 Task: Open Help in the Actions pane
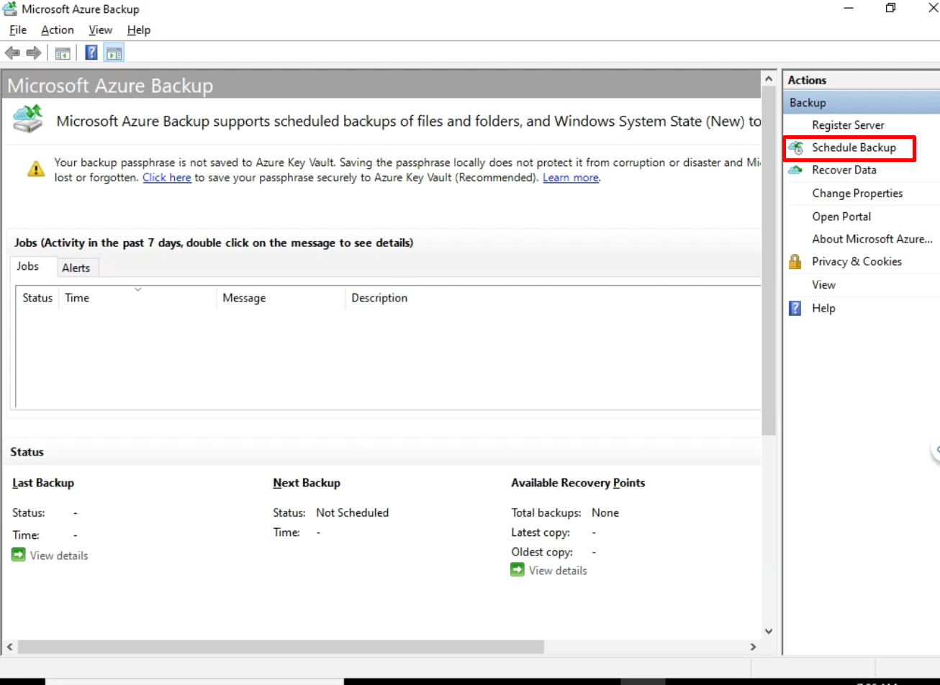click(823, 308)
